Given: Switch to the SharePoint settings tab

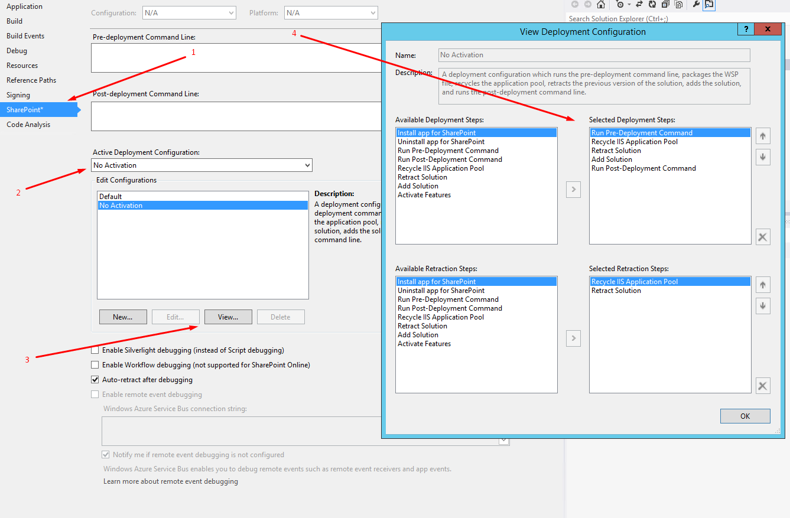Looking at the screenshot, I should point(25,109).
